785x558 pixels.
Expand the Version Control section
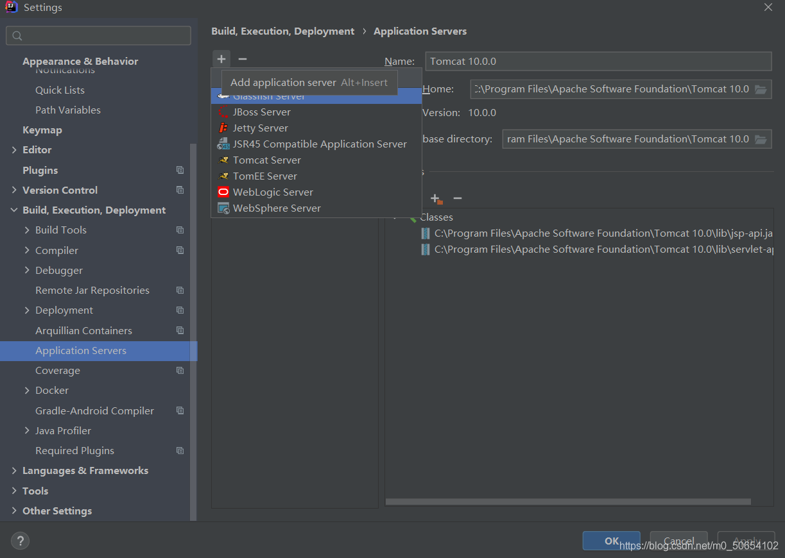[x=14, y=190]
